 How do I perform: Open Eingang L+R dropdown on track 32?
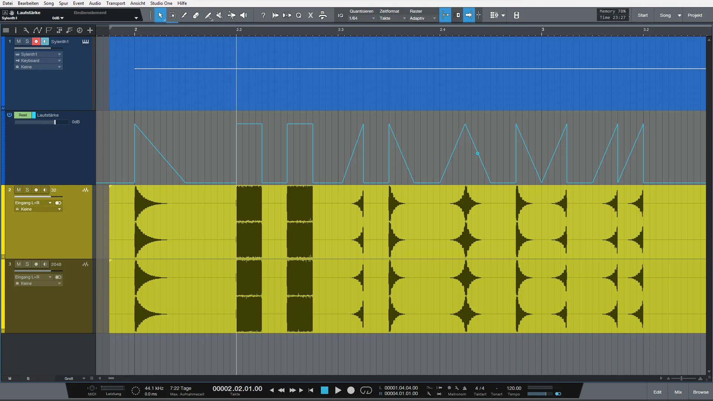(x=33, y=203)
